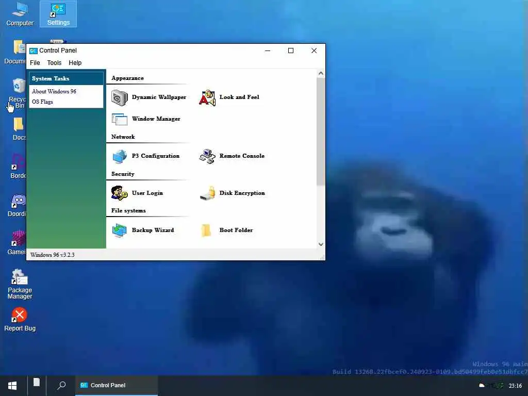Select the Docs folder desktop icon
Viewport: 528px width, 396px height.
coord(19,129)
